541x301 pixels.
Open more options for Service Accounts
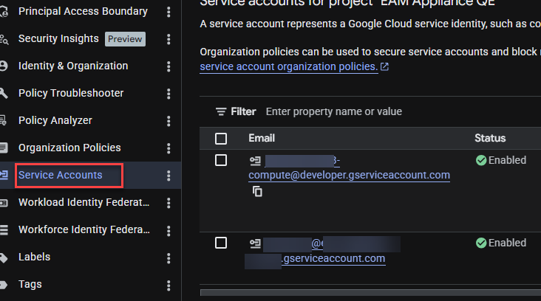point(169,176)
